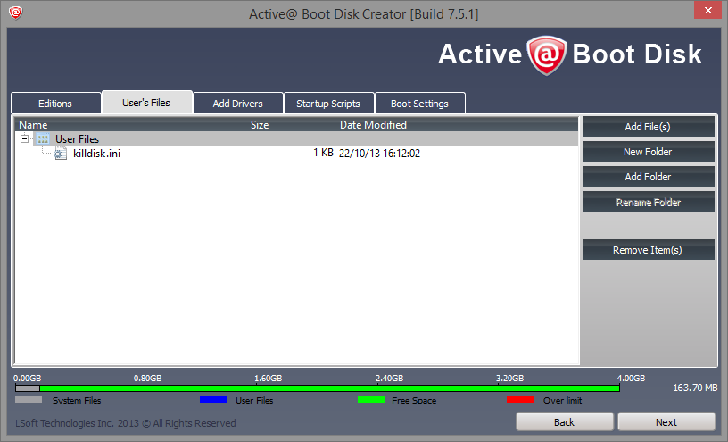Click the app icon in title bar

(15, 13)
